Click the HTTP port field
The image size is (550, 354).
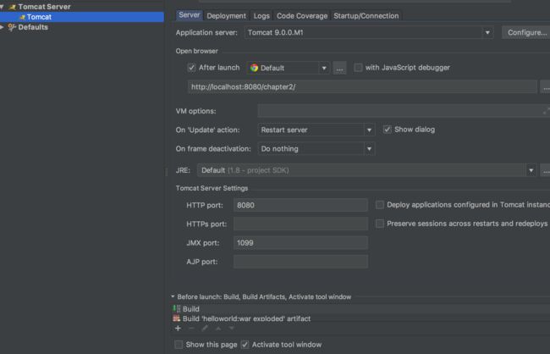[300, 205]
